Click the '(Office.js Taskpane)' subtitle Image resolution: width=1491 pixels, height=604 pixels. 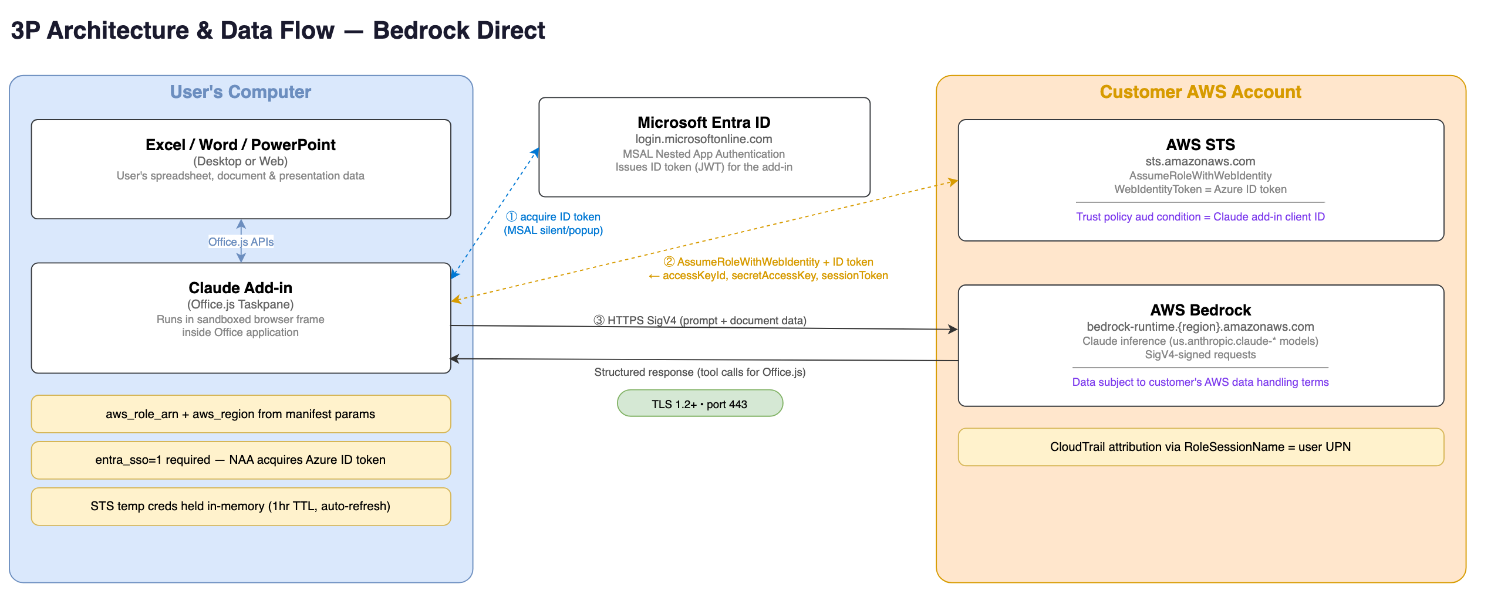point(241,304)
